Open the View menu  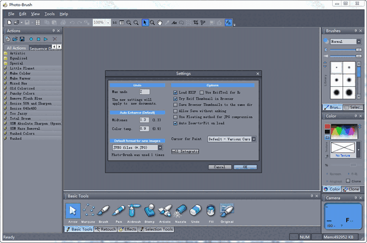[x=35, y=14]
